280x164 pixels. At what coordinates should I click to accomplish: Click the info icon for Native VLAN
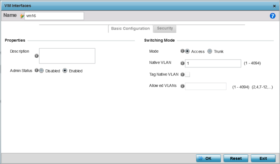click(182, 63)
